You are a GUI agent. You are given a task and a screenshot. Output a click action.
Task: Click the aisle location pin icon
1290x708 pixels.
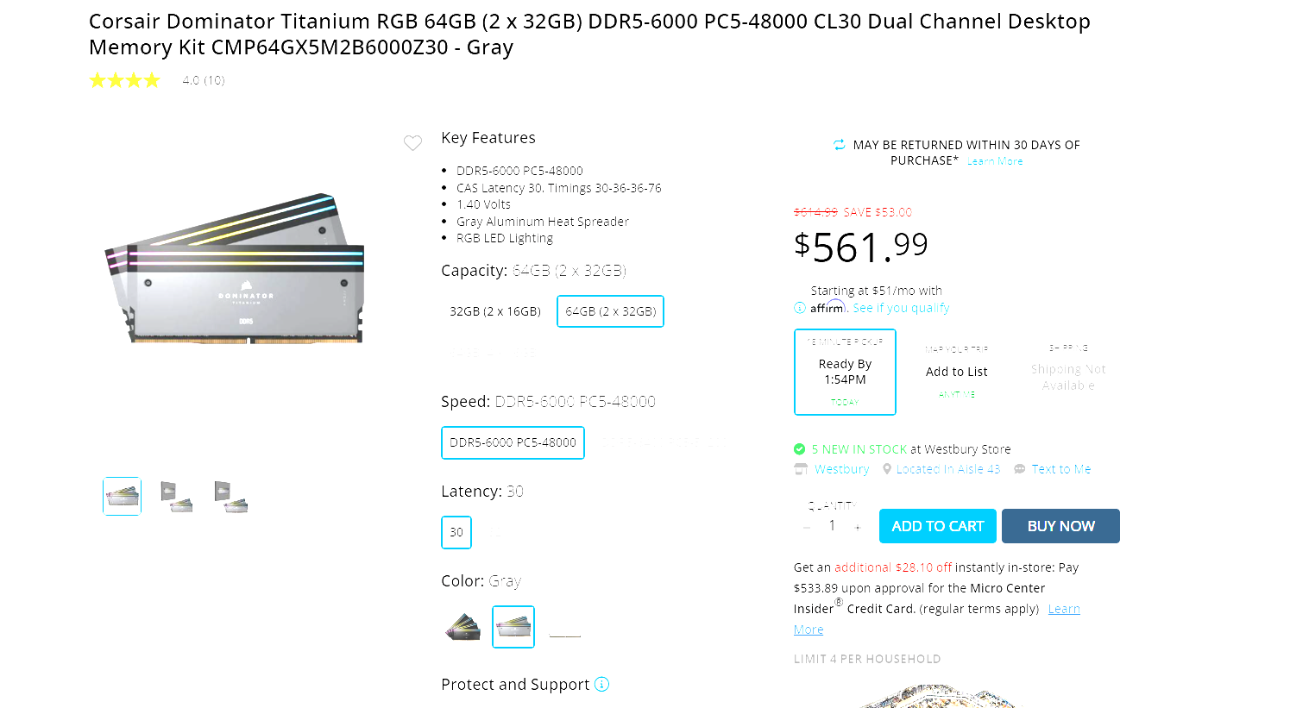pos(887,469)
